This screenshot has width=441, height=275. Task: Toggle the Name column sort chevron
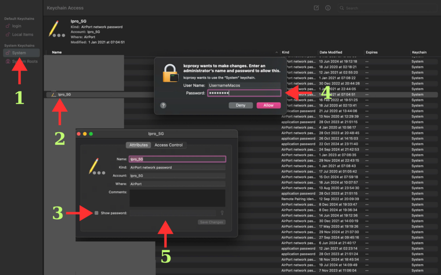pos(276,52)
